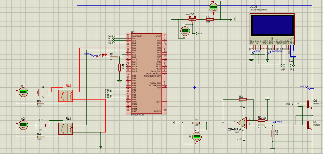Viewport: 323px width, 154px height.
Task: Select resistor R2 (3.3k)
Action: 261,120
